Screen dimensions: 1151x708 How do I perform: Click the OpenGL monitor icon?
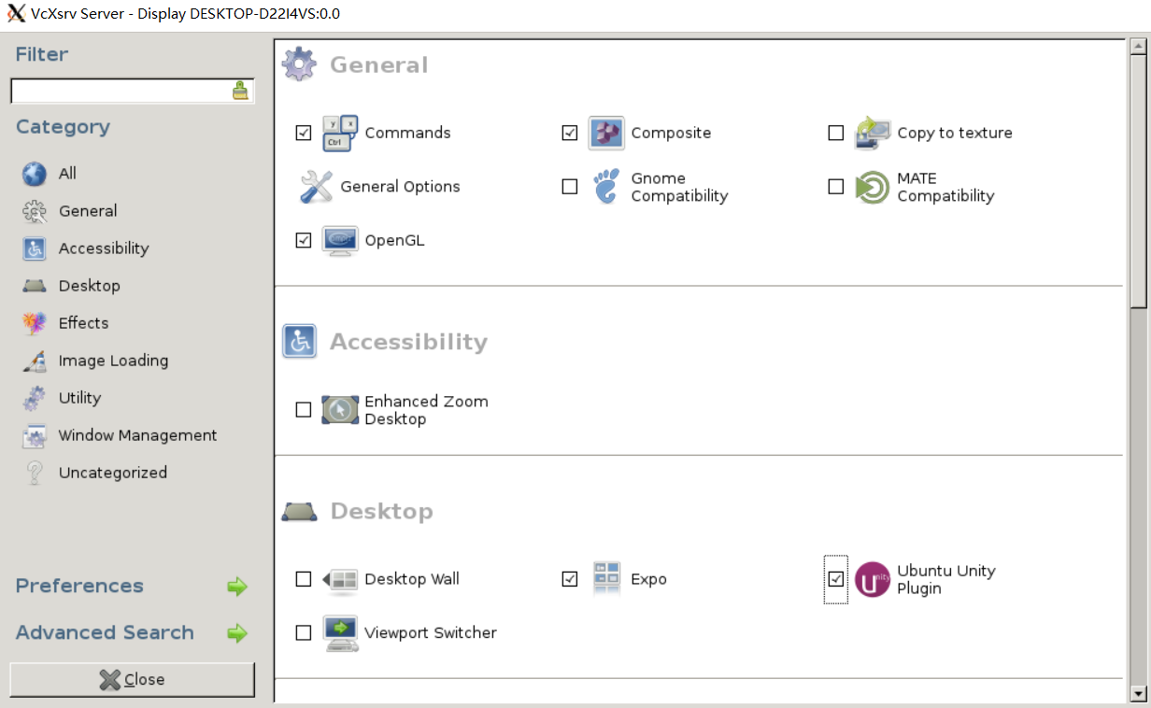pyautogui.click(x=340, y=241)
